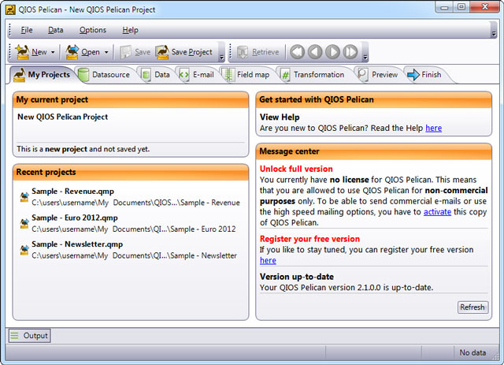Click the 'No data' status bar entry
504x365 pixels.
coord(472,352)
